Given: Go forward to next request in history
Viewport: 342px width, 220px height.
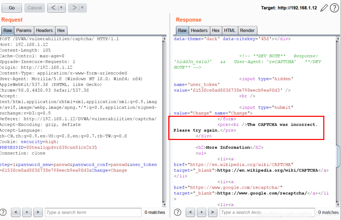Looking at the screenshot, I should coord(74,8).
